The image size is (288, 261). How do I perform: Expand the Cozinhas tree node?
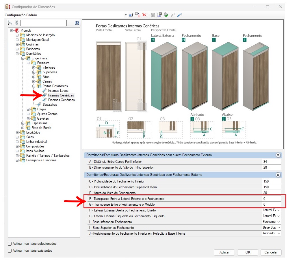(17, 44)
